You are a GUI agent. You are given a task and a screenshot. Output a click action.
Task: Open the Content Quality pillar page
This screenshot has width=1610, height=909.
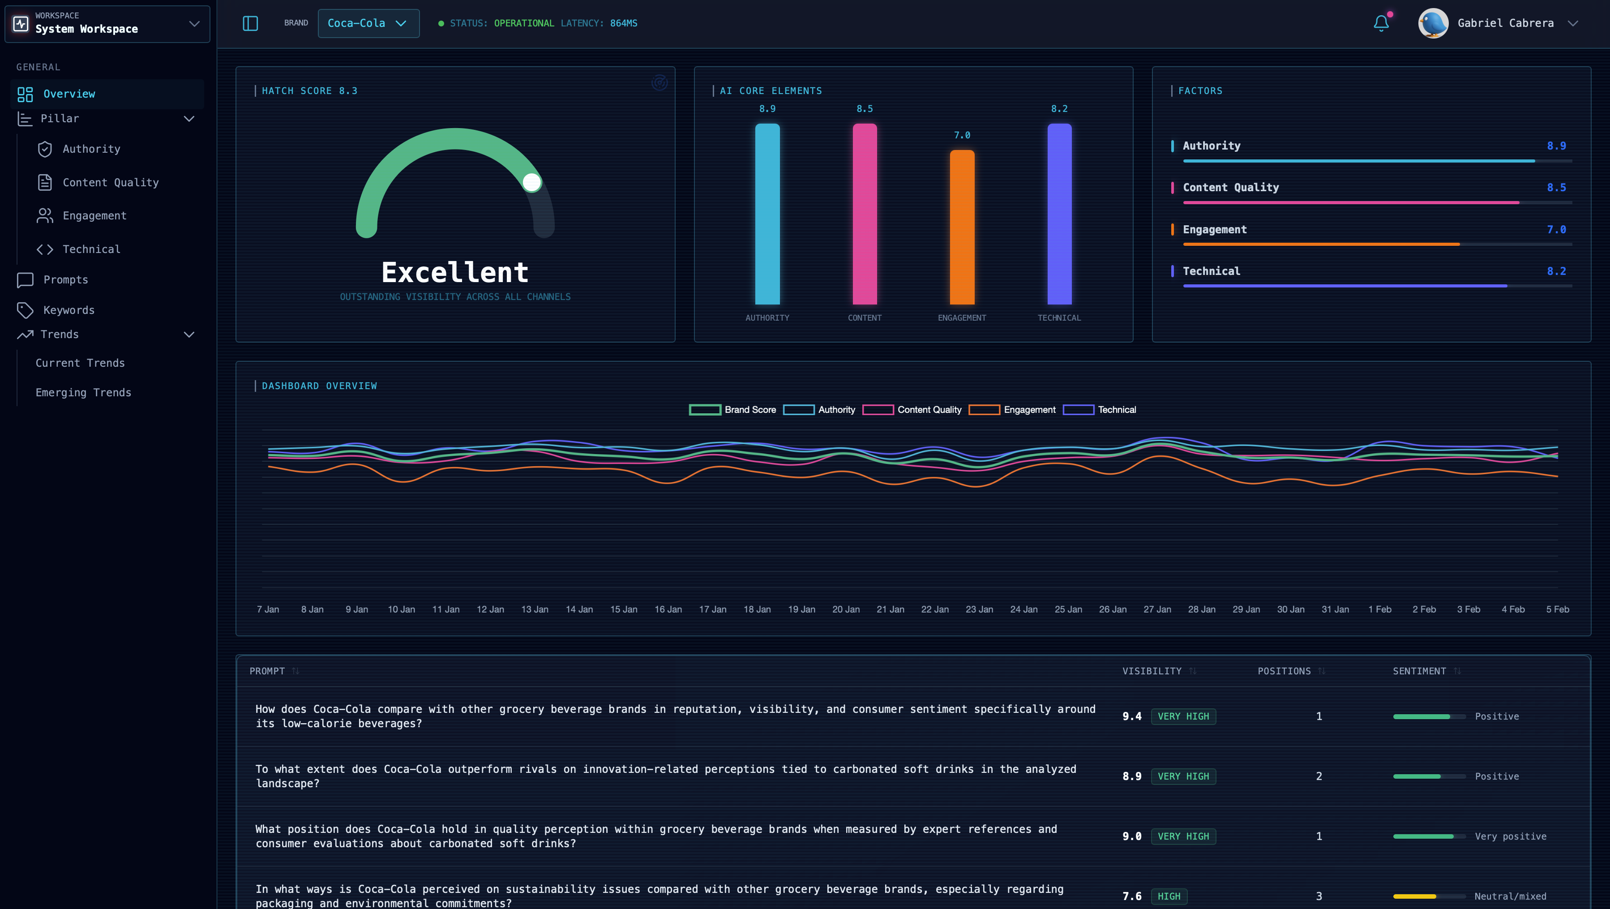click(x=111, y=183)
